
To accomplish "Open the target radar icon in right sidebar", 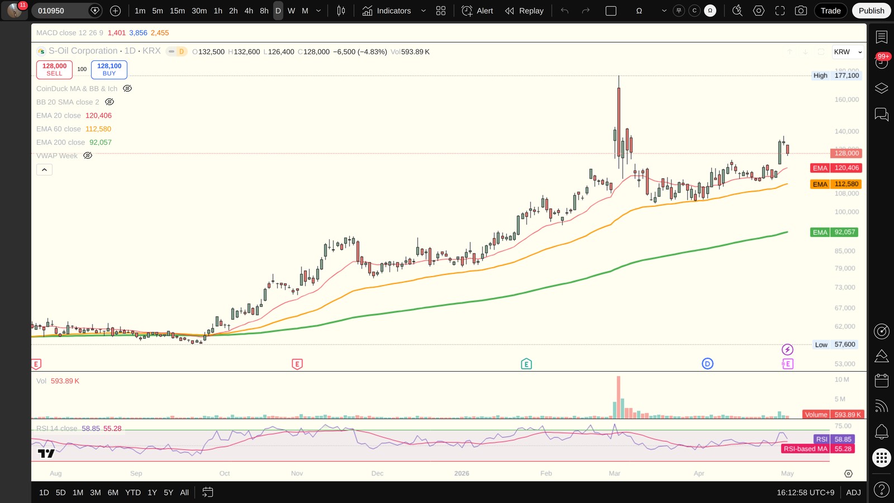I will tap(881, 331).
